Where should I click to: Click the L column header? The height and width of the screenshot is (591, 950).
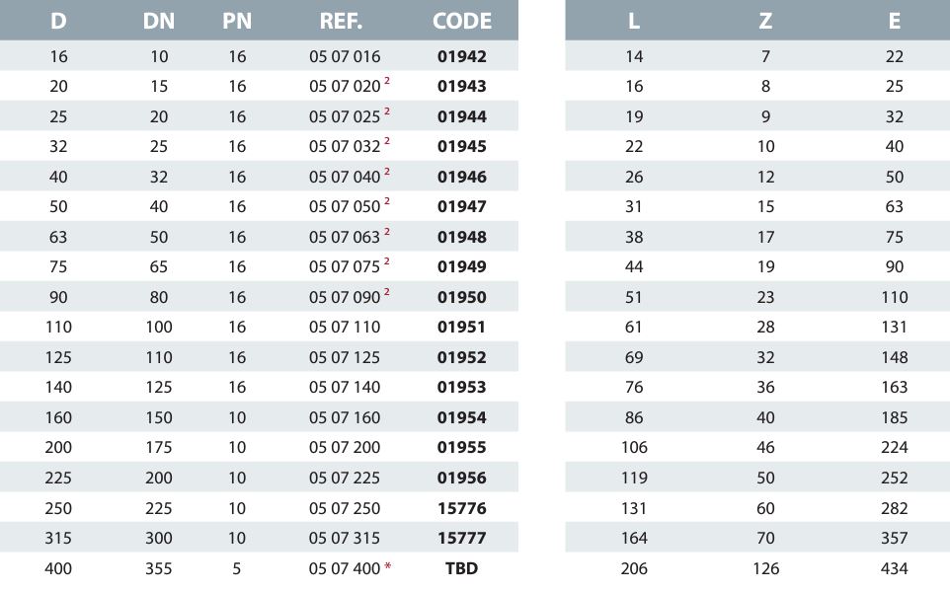click(634, 21)
